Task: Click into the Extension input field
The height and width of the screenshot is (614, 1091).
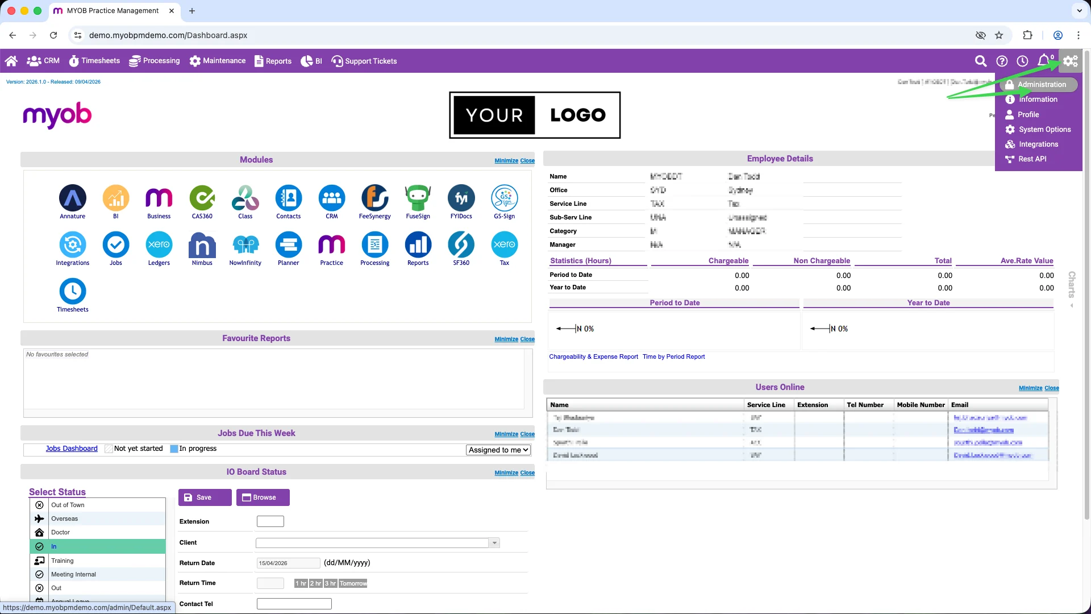Action: (x=270, y=521)
